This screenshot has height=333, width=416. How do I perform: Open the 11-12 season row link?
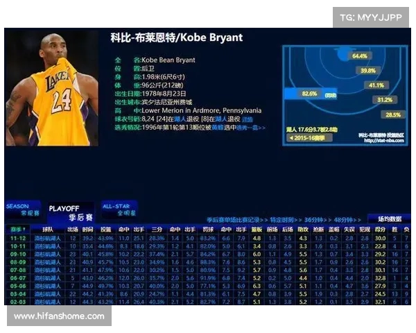pos(18,239)
